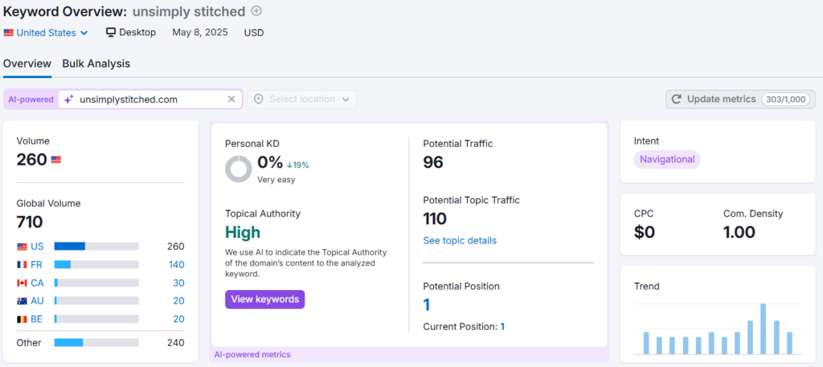This screenshot has width=823, height=367.
Task: Click the Potential Traffic value 96
Action: click(x=433, y=162)
